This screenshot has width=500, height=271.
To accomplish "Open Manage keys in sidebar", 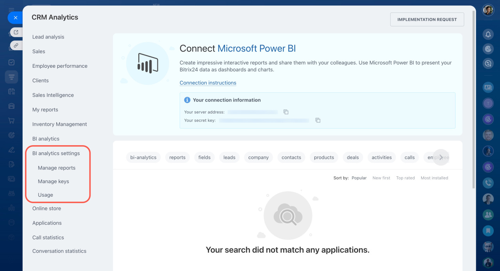I will point(54,181).
